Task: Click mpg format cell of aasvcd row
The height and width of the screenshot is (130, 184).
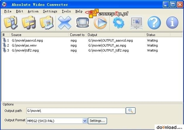Action: [73, 41]
